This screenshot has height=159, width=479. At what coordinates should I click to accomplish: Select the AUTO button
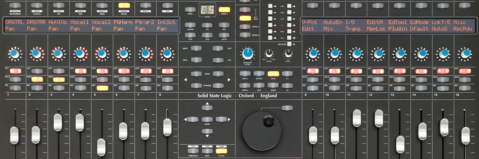coord(224,35)
